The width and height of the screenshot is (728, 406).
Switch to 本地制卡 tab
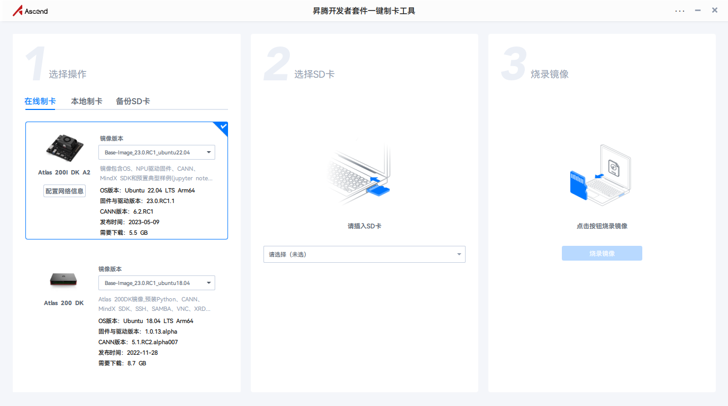(87, 101)
